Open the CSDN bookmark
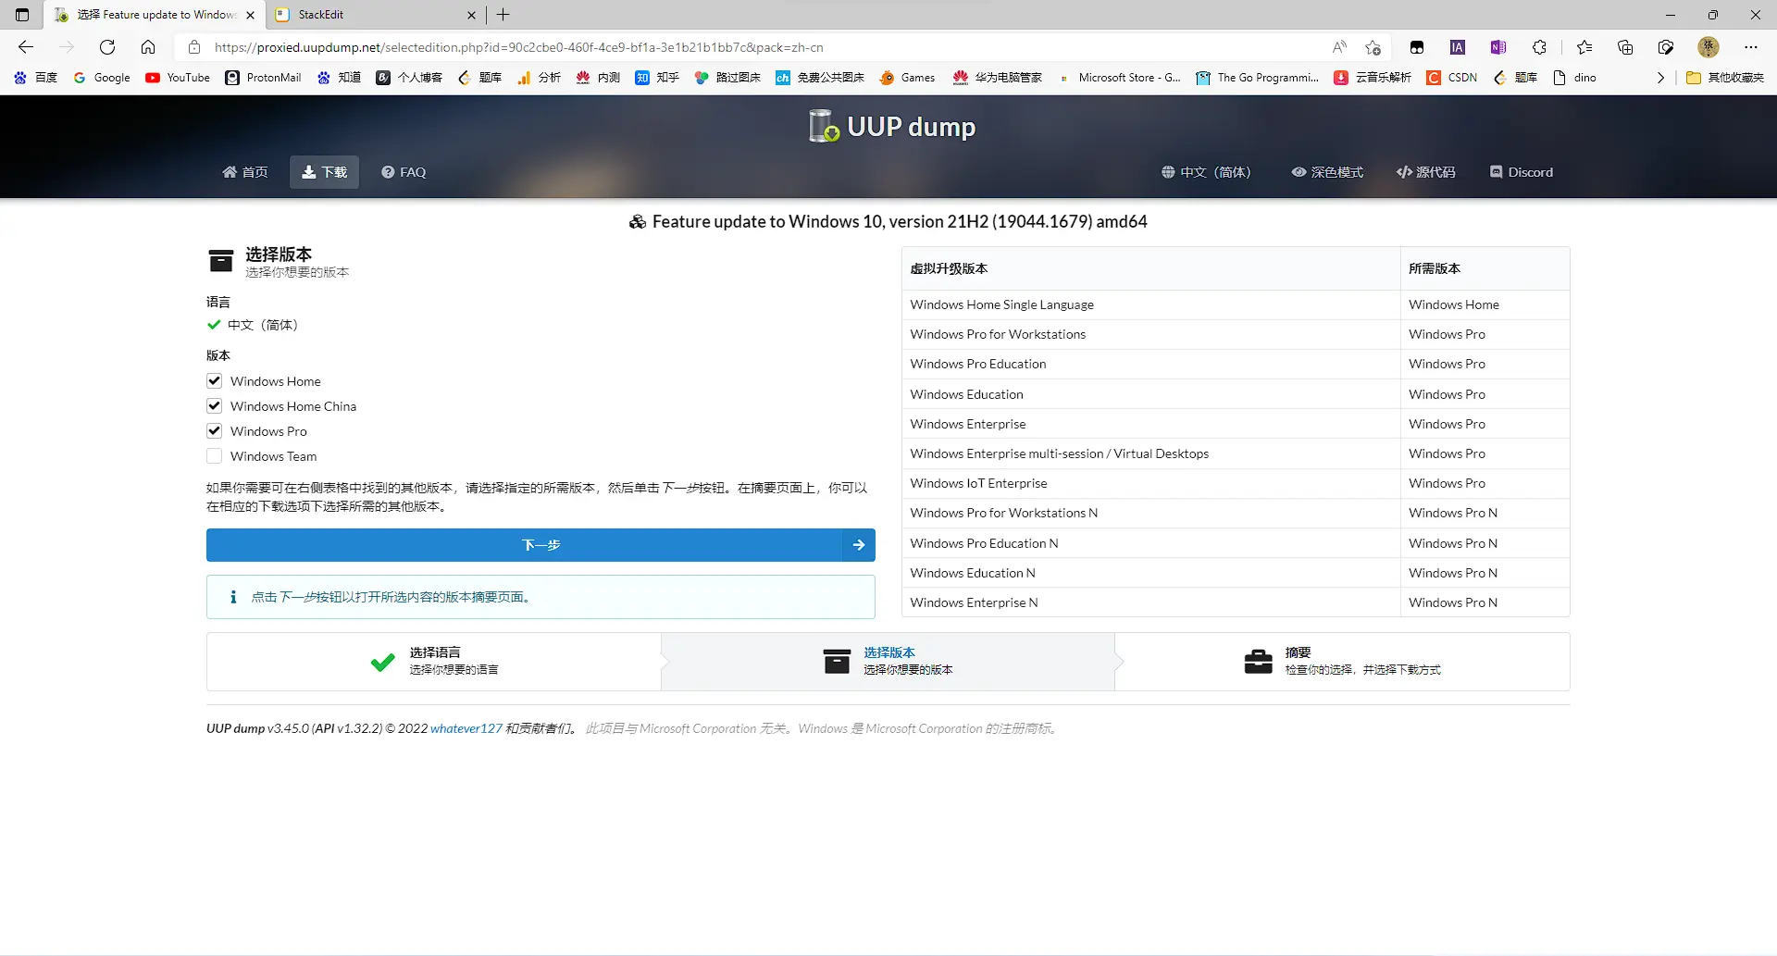Viewport: 1777px width, 956px height. [1452, 78]
